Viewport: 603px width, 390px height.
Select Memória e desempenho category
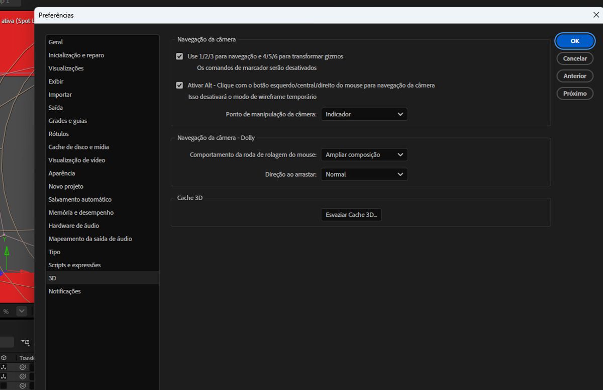pyautogui.click(x=102, y=212)
